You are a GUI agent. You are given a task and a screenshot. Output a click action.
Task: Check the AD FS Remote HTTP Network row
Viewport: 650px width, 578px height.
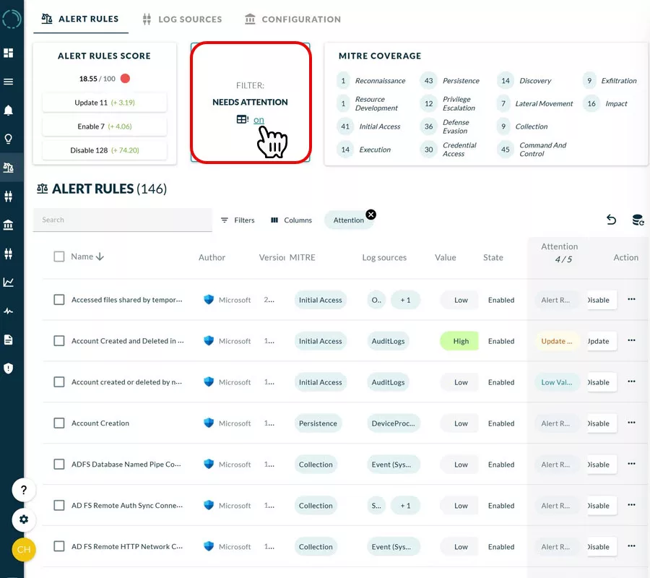(x=59, y=546)
